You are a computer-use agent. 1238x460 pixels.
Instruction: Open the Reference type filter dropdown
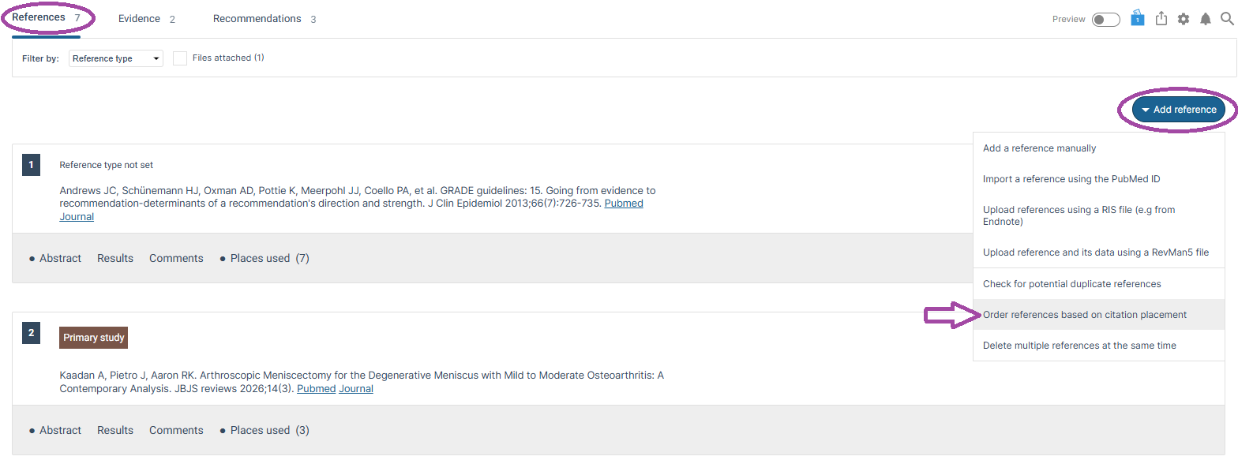115,58
